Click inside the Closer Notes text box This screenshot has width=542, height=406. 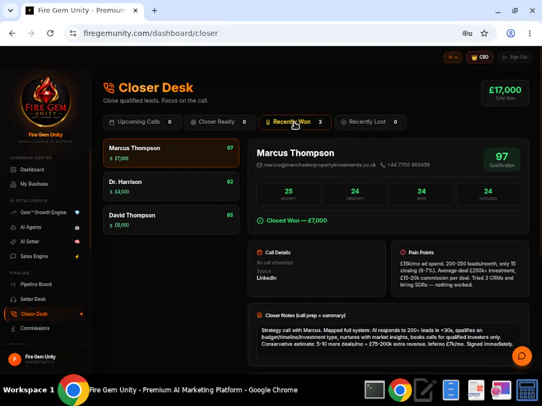point(388,340)
